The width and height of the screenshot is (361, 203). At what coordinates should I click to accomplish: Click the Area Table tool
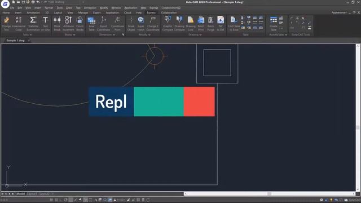click(x=91, y=24)
